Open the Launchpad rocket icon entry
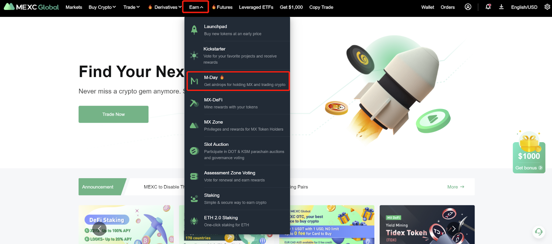 tap(194, 30)
